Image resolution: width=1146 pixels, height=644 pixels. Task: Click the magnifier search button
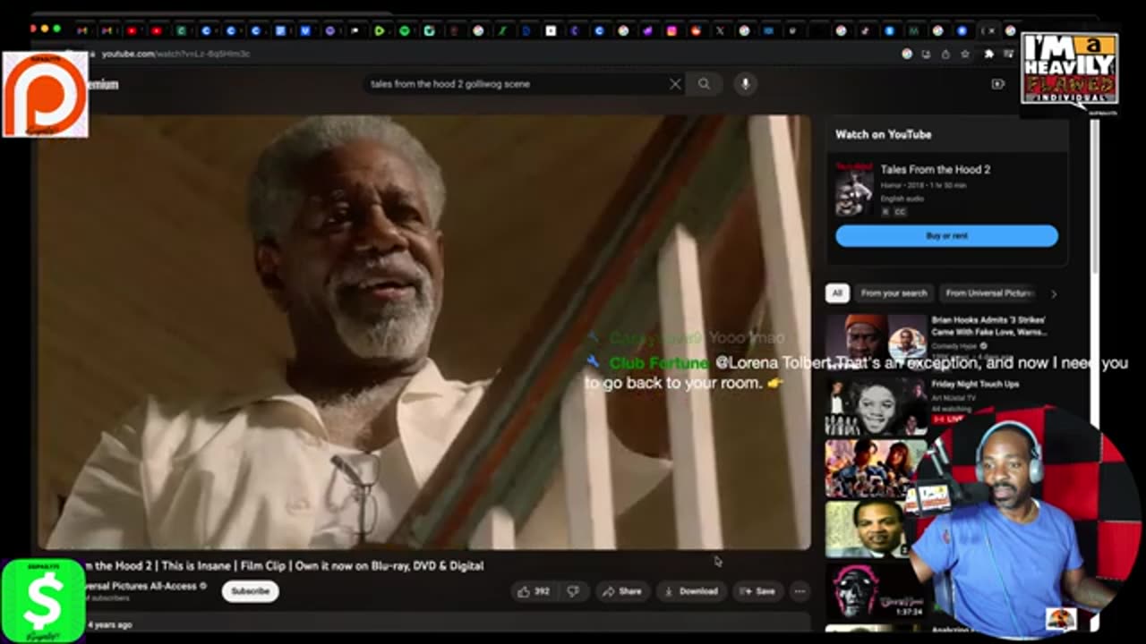tap(705, 84)
